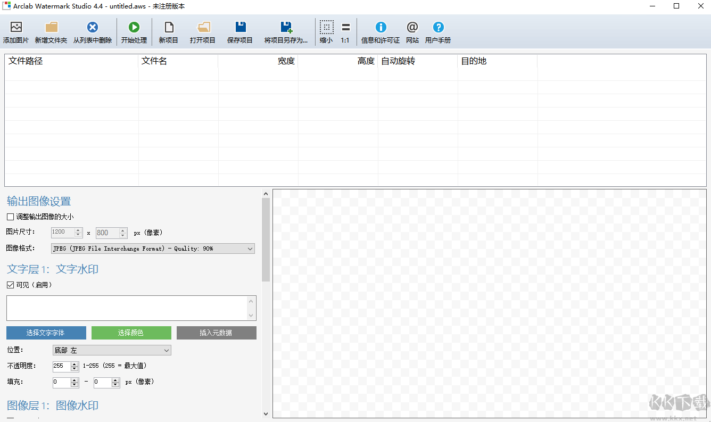Select the 缩小 zoom-out preview icon
The height and width of the screenshot is (422, 711).
pos(326,28)
